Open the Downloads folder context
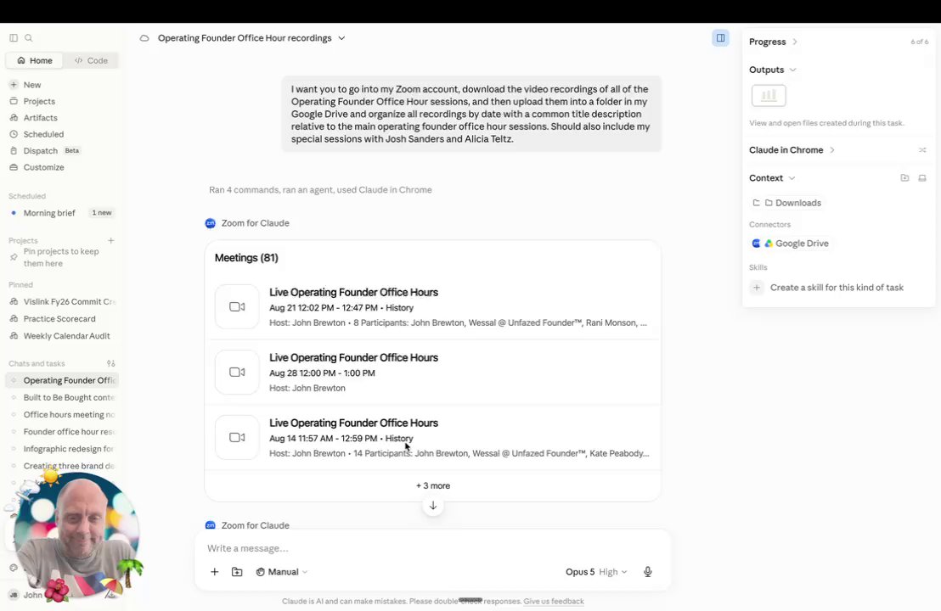 (x=786, y=203)
